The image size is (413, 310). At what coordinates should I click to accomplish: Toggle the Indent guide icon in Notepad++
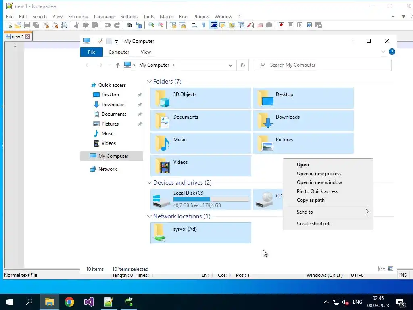point(214,25)
